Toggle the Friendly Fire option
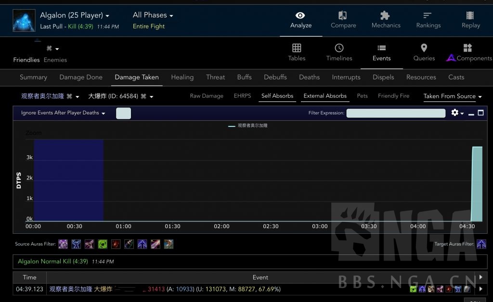 [393, 96]
